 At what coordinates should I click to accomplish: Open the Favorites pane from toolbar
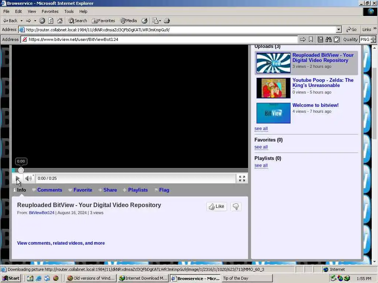click(x=103, y=21)
